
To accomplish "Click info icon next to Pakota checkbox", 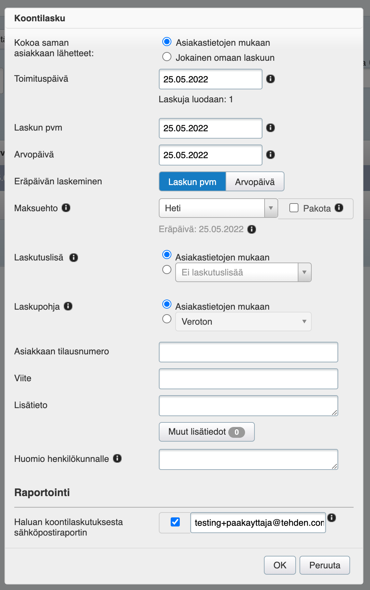I will [339, 208].
